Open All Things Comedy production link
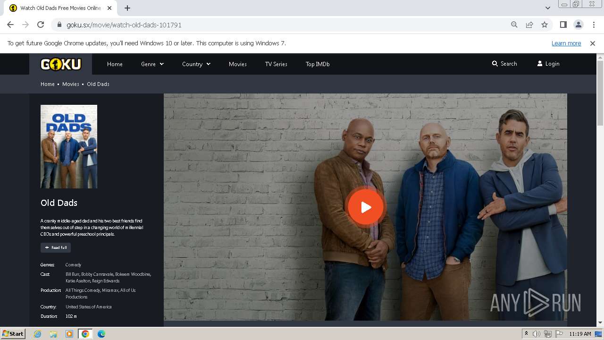The width and height of the screenshot is (604, 340). click(x=83, y=290)
